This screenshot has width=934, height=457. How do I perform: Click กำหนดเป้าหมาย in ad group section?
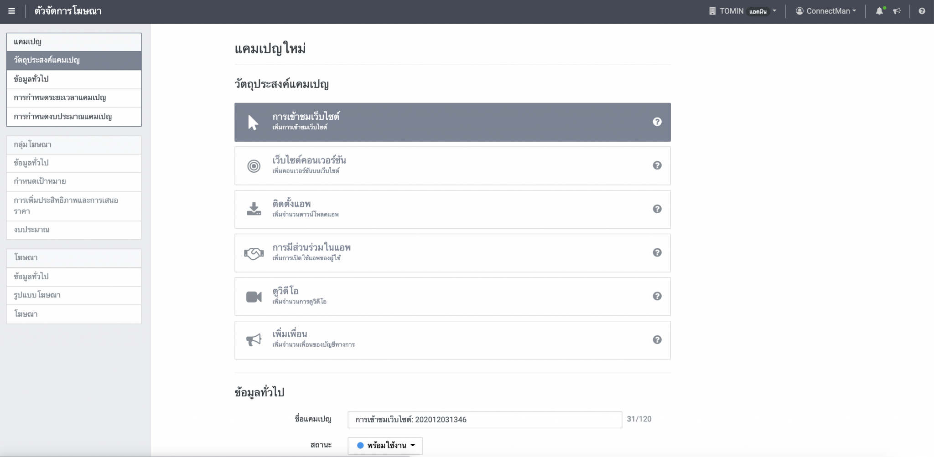point(40,181)
